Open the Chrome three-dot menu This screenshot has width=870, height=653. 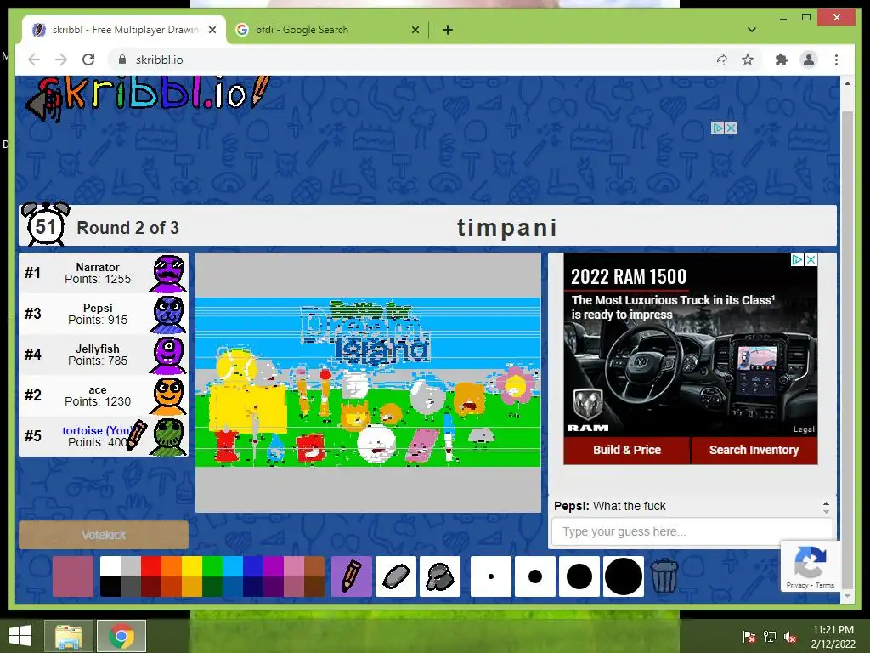[836, 60]
